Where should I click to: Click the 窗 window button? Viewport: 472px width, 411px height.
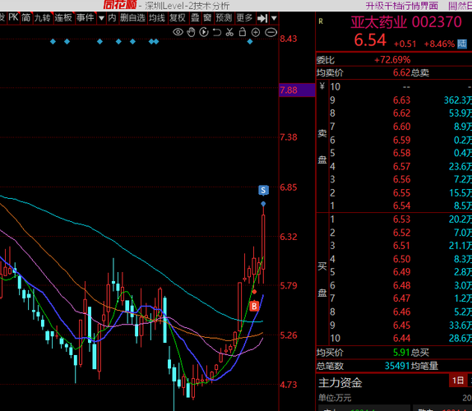[x=207, y=18]
